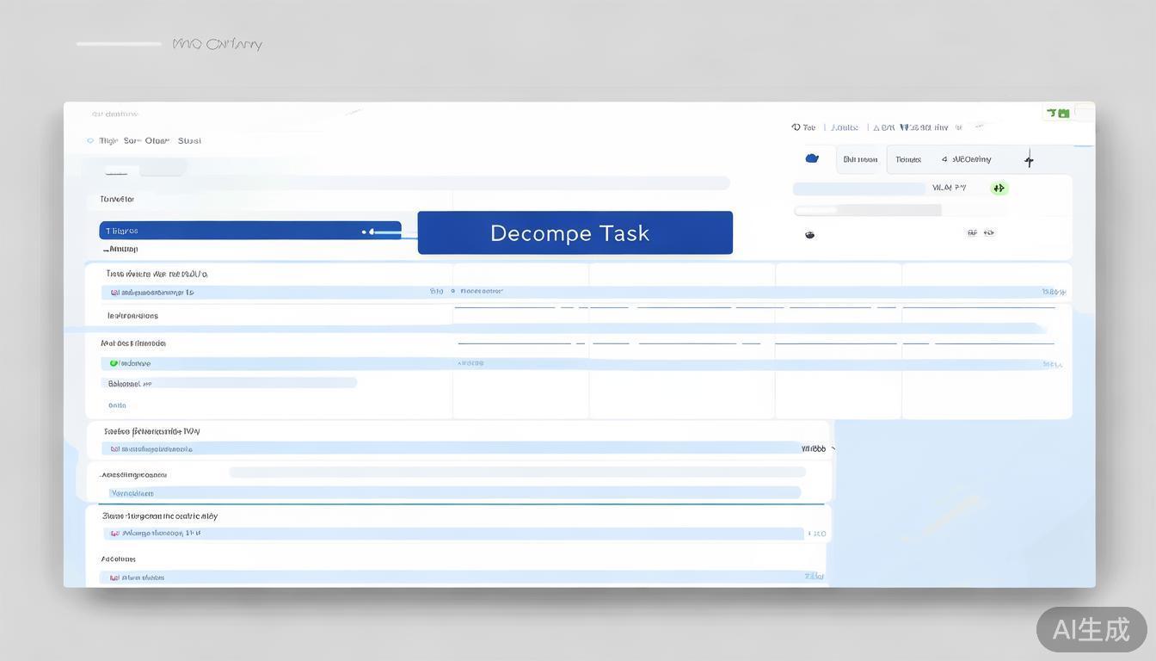Screen dimensions: 1156x661
Task: Click the small dark bowl icon
Action: 809,234
